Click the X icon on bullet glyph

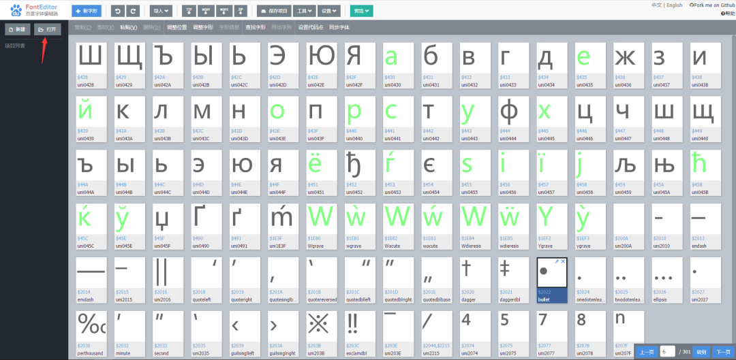(x=563, y=261)
